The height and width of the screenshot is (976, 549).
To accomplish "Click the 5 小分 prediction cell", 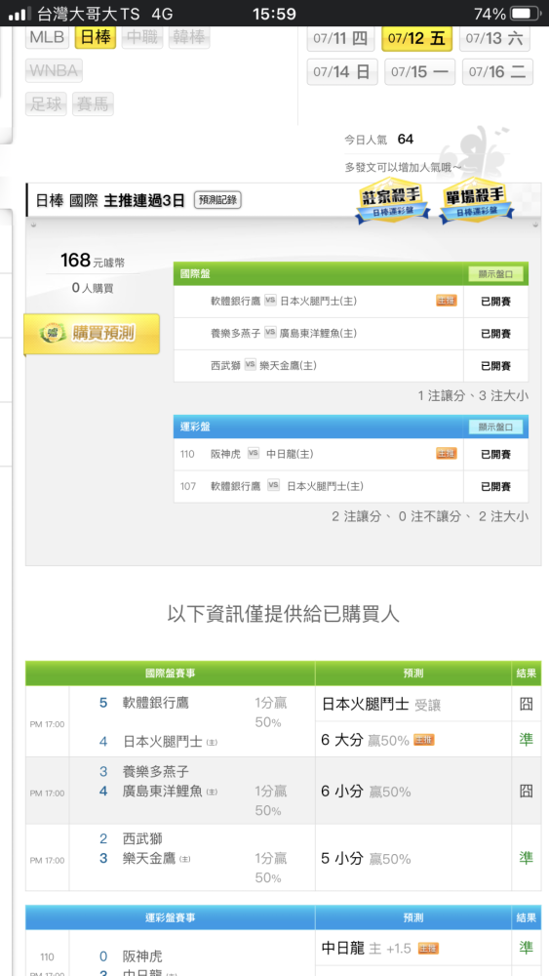I will (x=412, y=858).
